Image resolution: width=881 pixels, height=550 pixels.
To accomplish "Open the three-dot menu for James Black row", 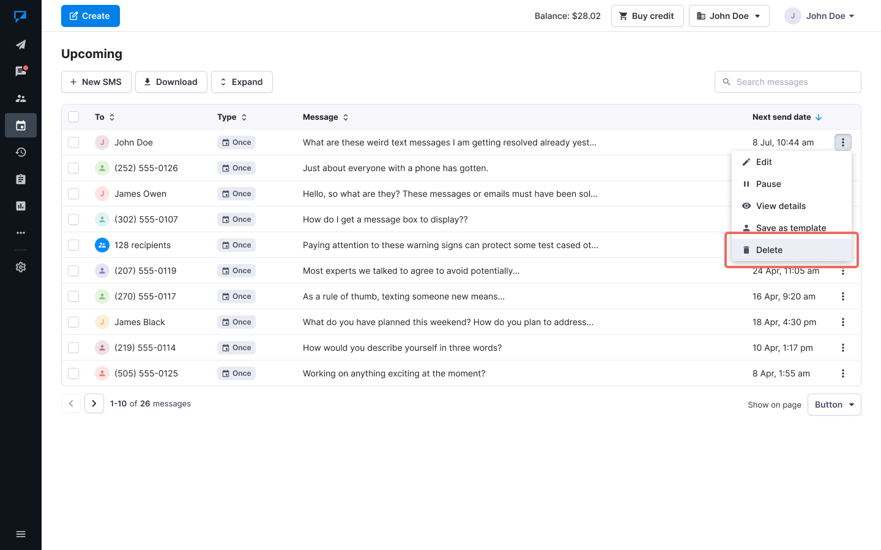I will click(842, 322).
